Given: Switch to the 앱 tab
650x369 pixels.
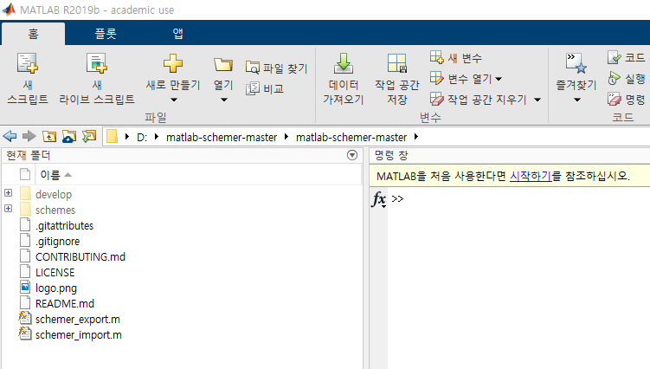Looking at the screenshot, I should 177,34.
